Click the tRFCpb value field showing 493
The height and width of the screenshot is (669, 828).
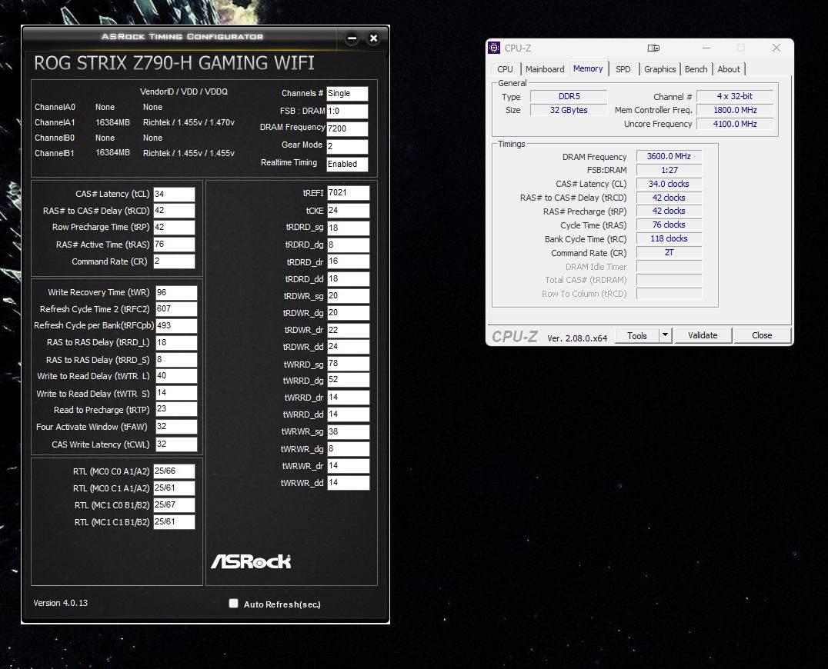pos(176,325)
